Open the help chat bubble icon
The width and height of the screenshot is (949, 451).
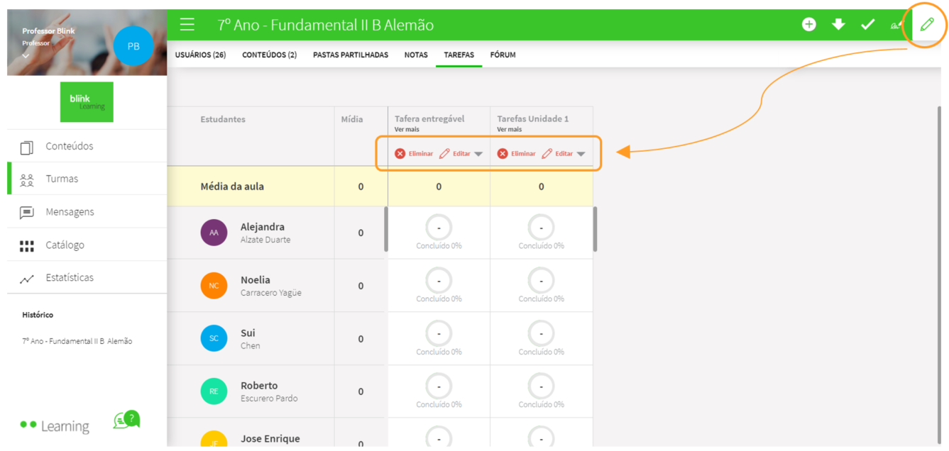(x=127, y=421)
